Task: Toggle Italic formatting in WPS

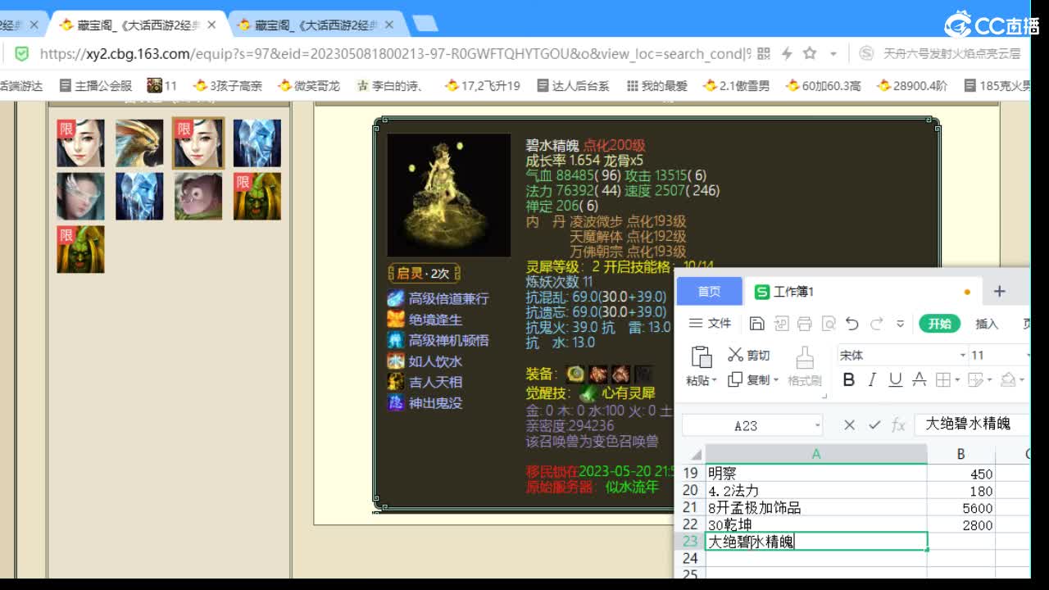Action: click(872, 379)
